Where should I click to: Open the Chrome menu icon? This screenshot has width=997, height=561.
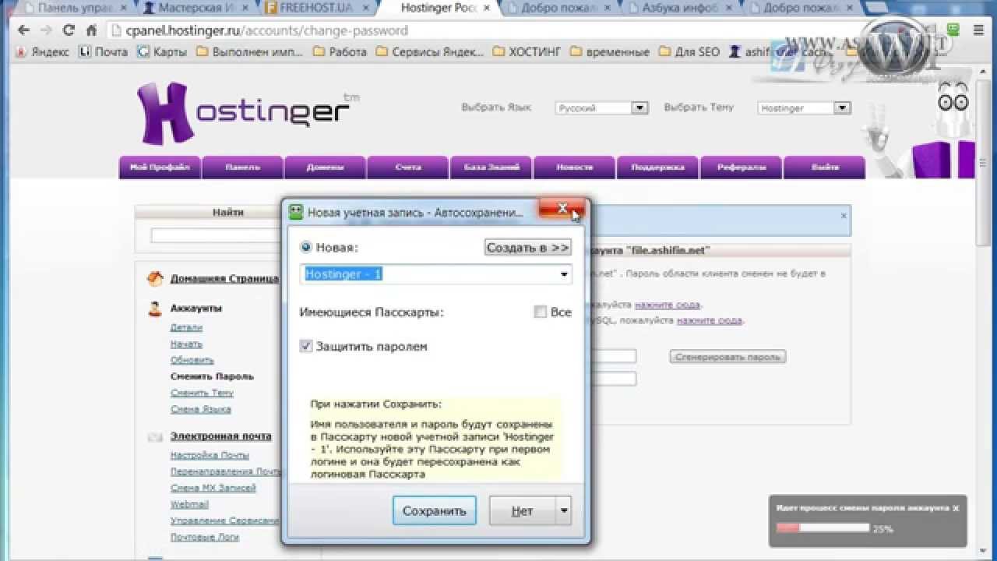coord(979,31)
